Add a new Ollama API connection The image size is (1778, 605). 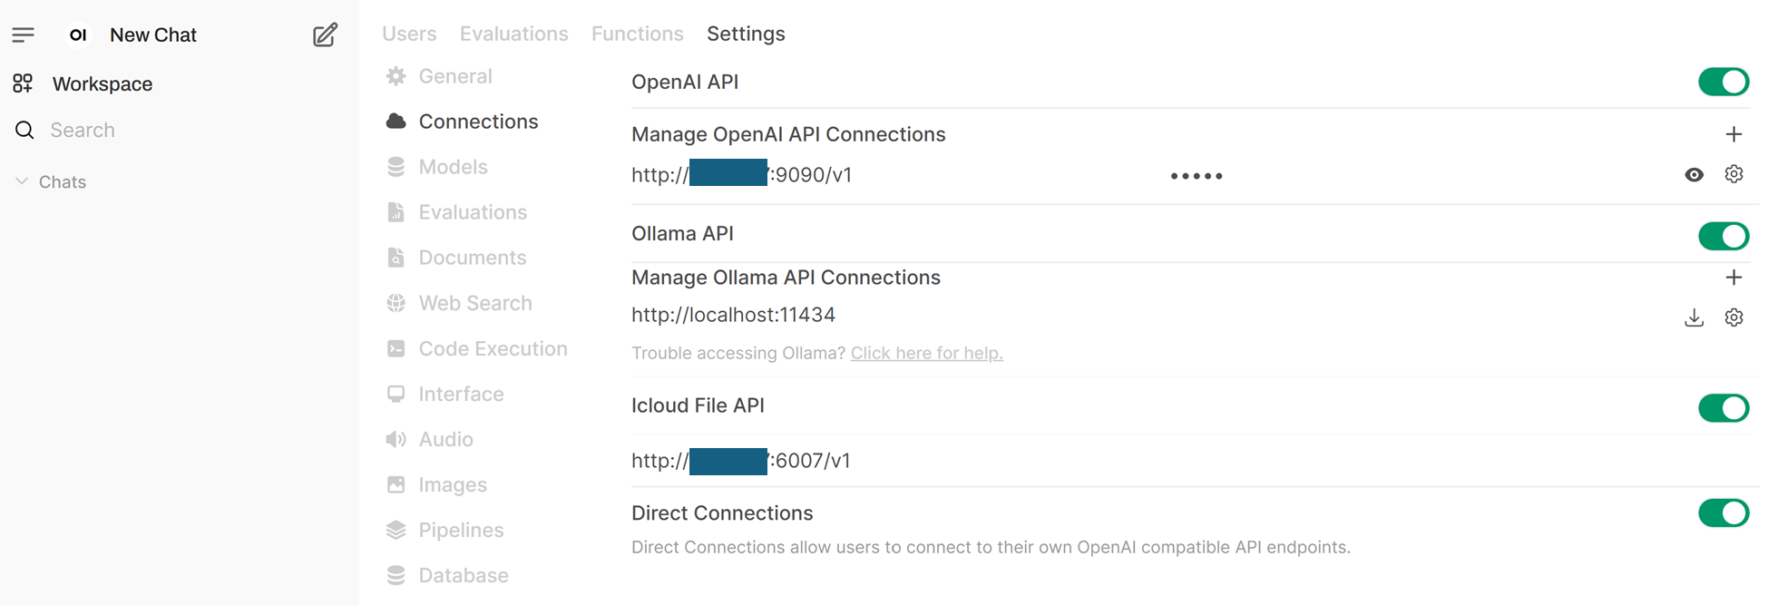pos(1733,278)
